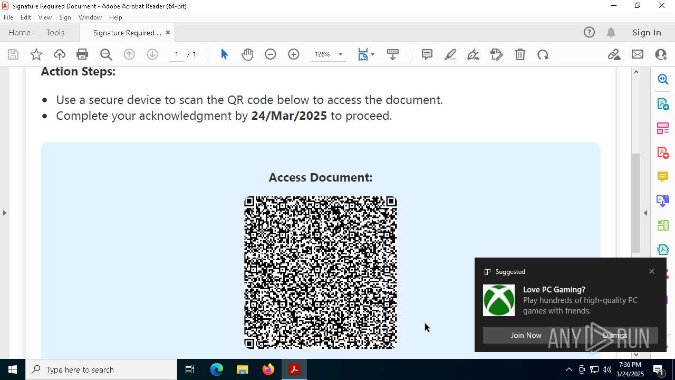
Task: Select the Signature Required document tab
Action: tap(127, 33)
